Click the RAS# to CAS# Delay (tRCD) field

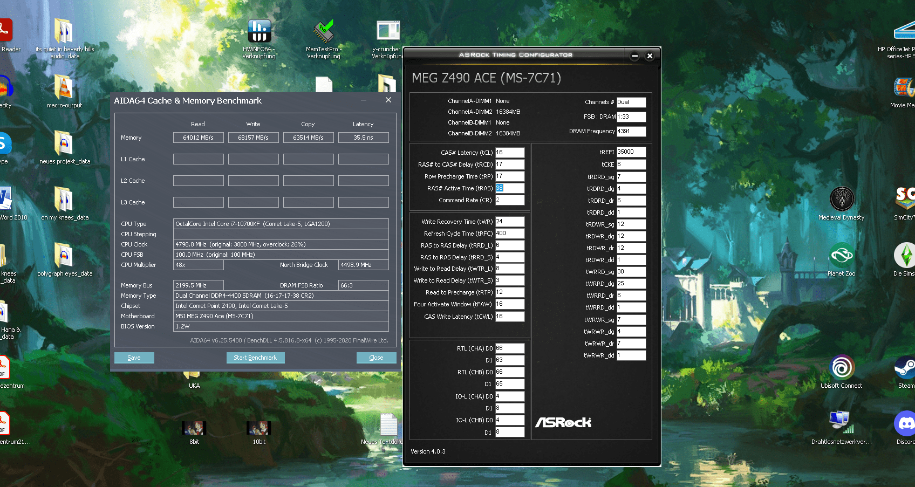pos(510,164)
